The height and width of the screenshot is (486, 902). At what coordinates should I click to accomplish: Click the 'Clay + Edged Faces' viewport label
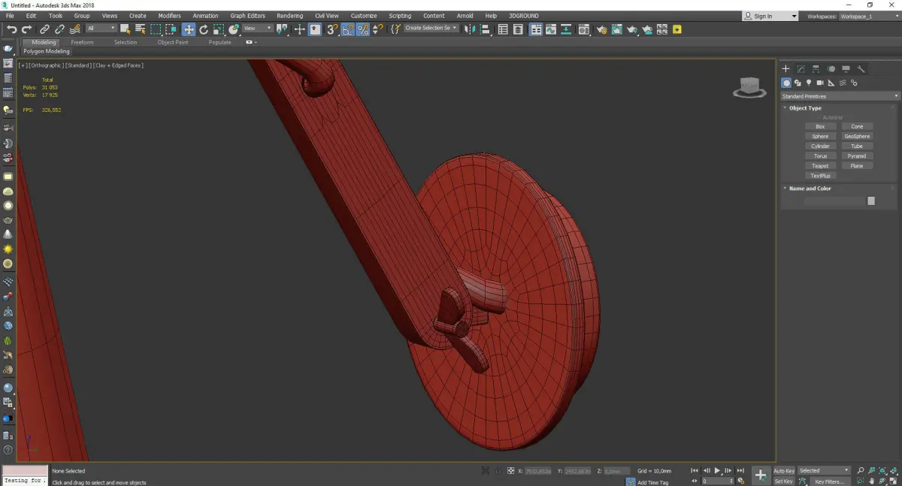coord(118,65)
